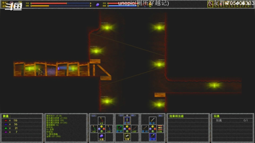This screenshot has width=255, height=143.
Task: Click the L1 tag on potion quick-panel
Action: 93,116
